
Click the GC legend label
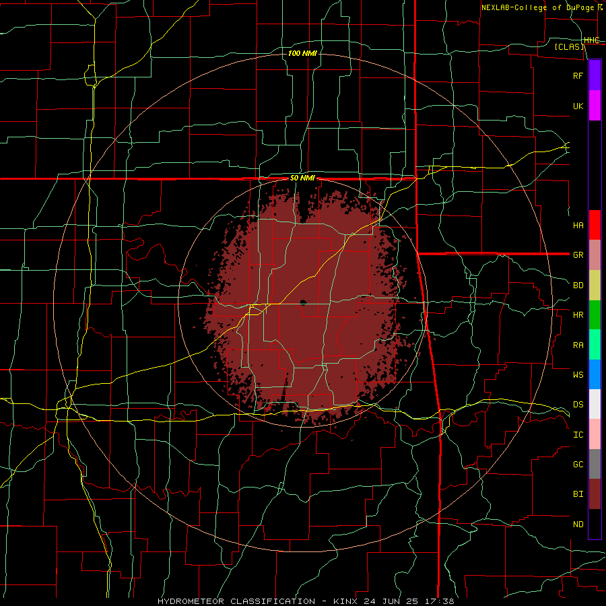tap(578, 465)
